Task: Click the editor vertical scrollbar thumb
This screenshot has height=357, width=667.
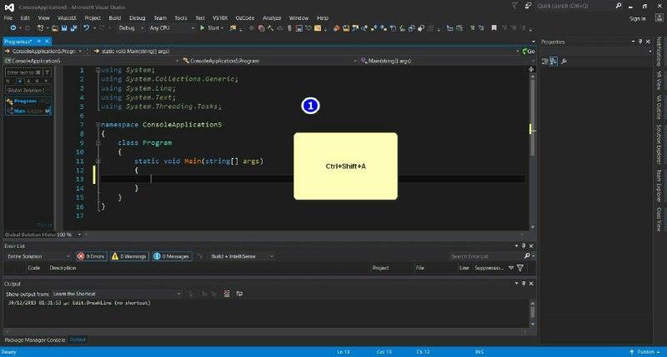Action: point(532,117)
